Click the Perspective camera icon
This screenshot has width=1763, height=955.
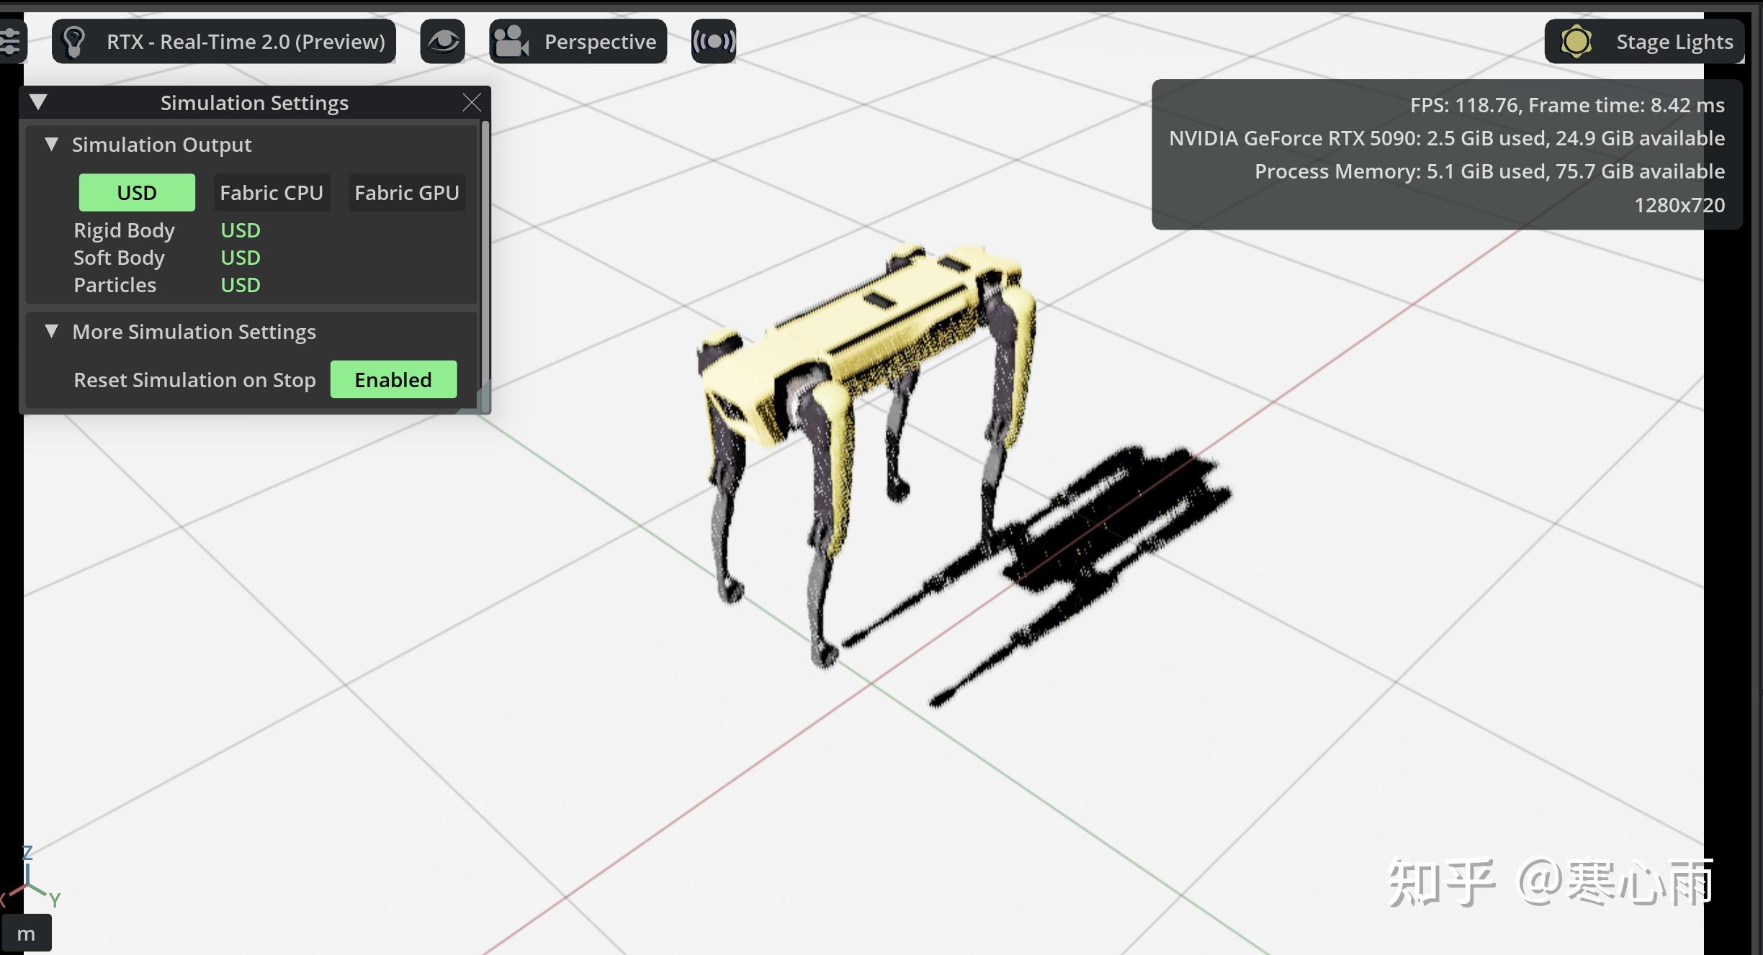click(x=512, y=42)
